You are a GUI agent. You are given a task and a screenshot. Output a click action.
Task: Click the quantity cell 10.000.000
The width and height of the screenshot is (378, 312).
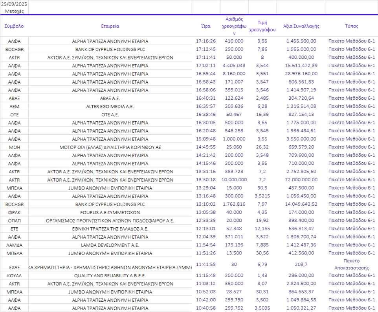pos(234,180)
